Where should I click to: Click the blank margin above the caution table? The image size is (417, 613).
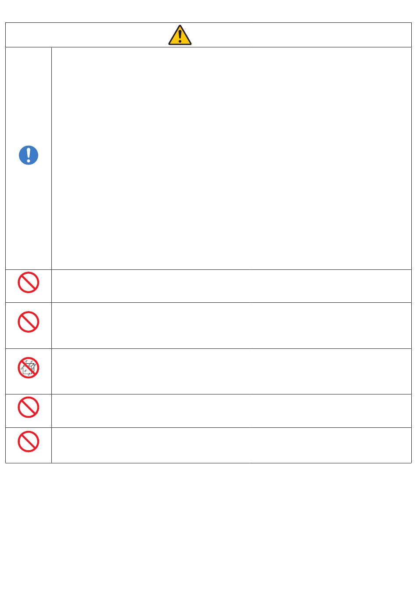coord(208,11)
